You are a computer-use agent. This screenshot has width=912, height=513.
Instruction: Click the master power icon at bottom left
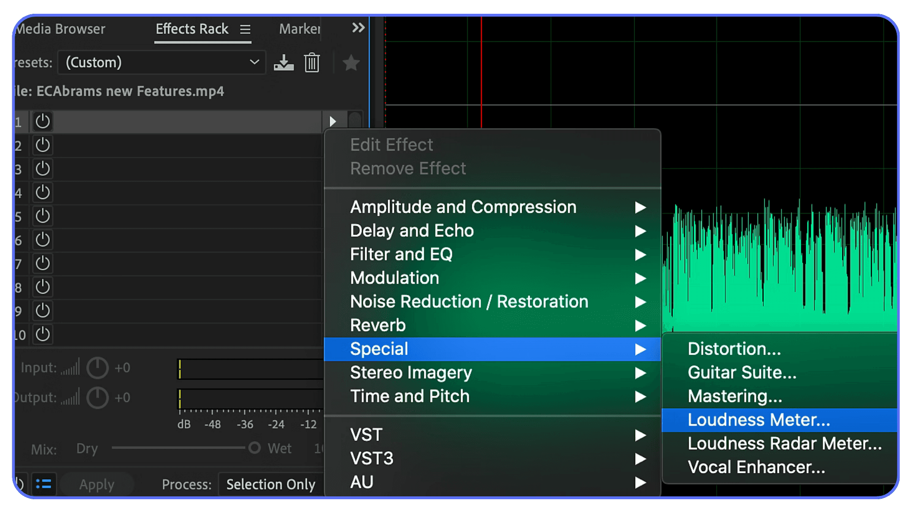[x=19, y=484]
